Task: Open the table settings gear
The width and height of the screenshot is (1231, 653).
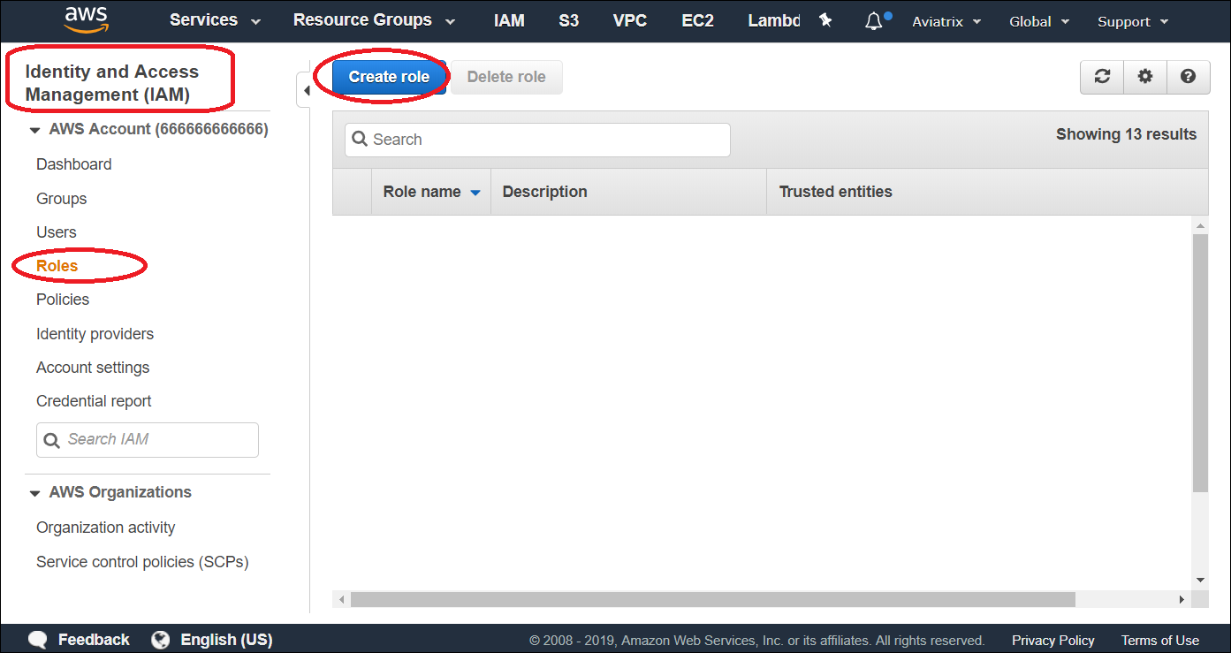Action: coord(1144,77)
